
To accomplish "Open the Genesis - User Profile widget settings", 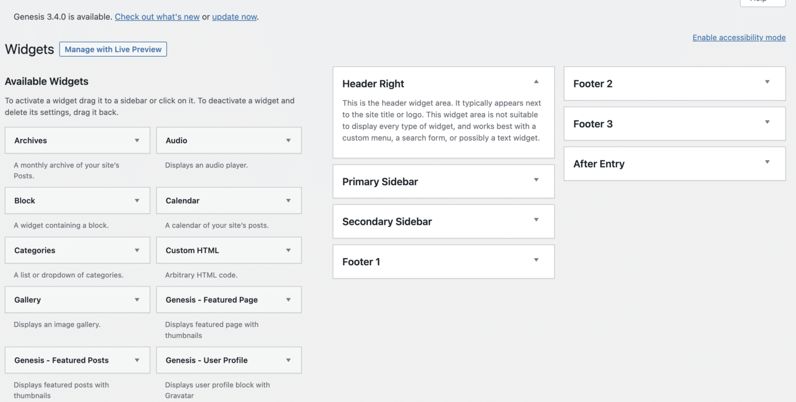I will pos(288,360).
